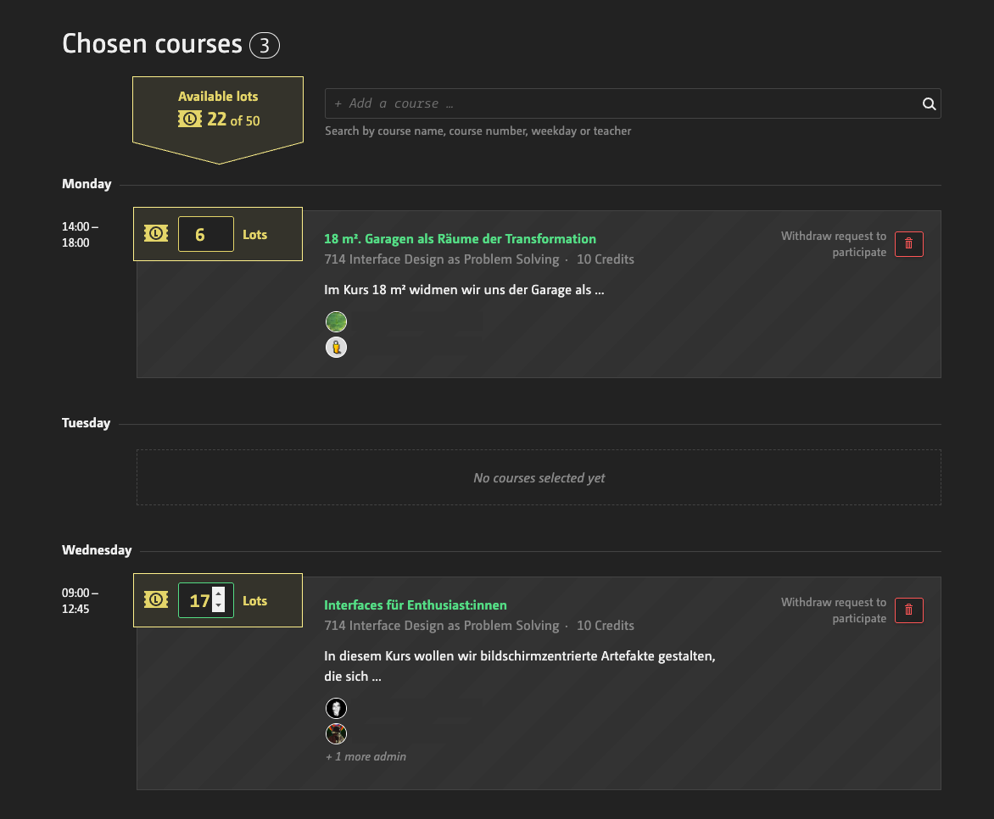
Task: Open 18 m². Garagen als Räume der Transformation
Action: [461, 239]
